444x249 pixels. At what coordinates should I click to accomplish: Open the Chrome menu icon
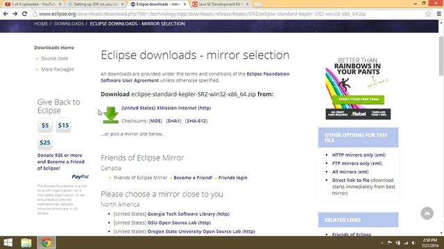439,14
